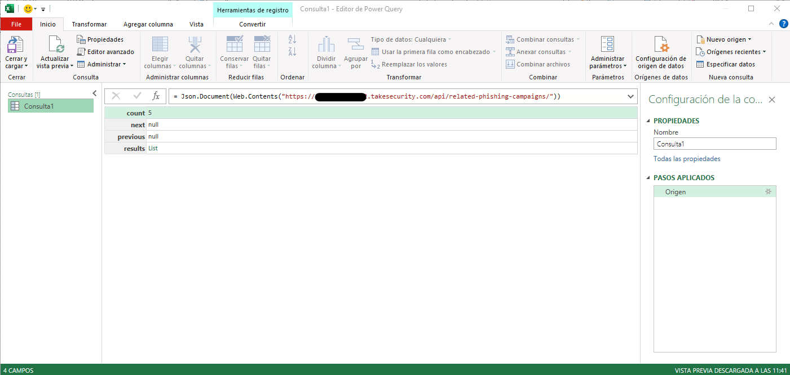This screenshot has width=790, height=375.
Task: Open Configuración de origen de datos
Action: pos(660,46)
